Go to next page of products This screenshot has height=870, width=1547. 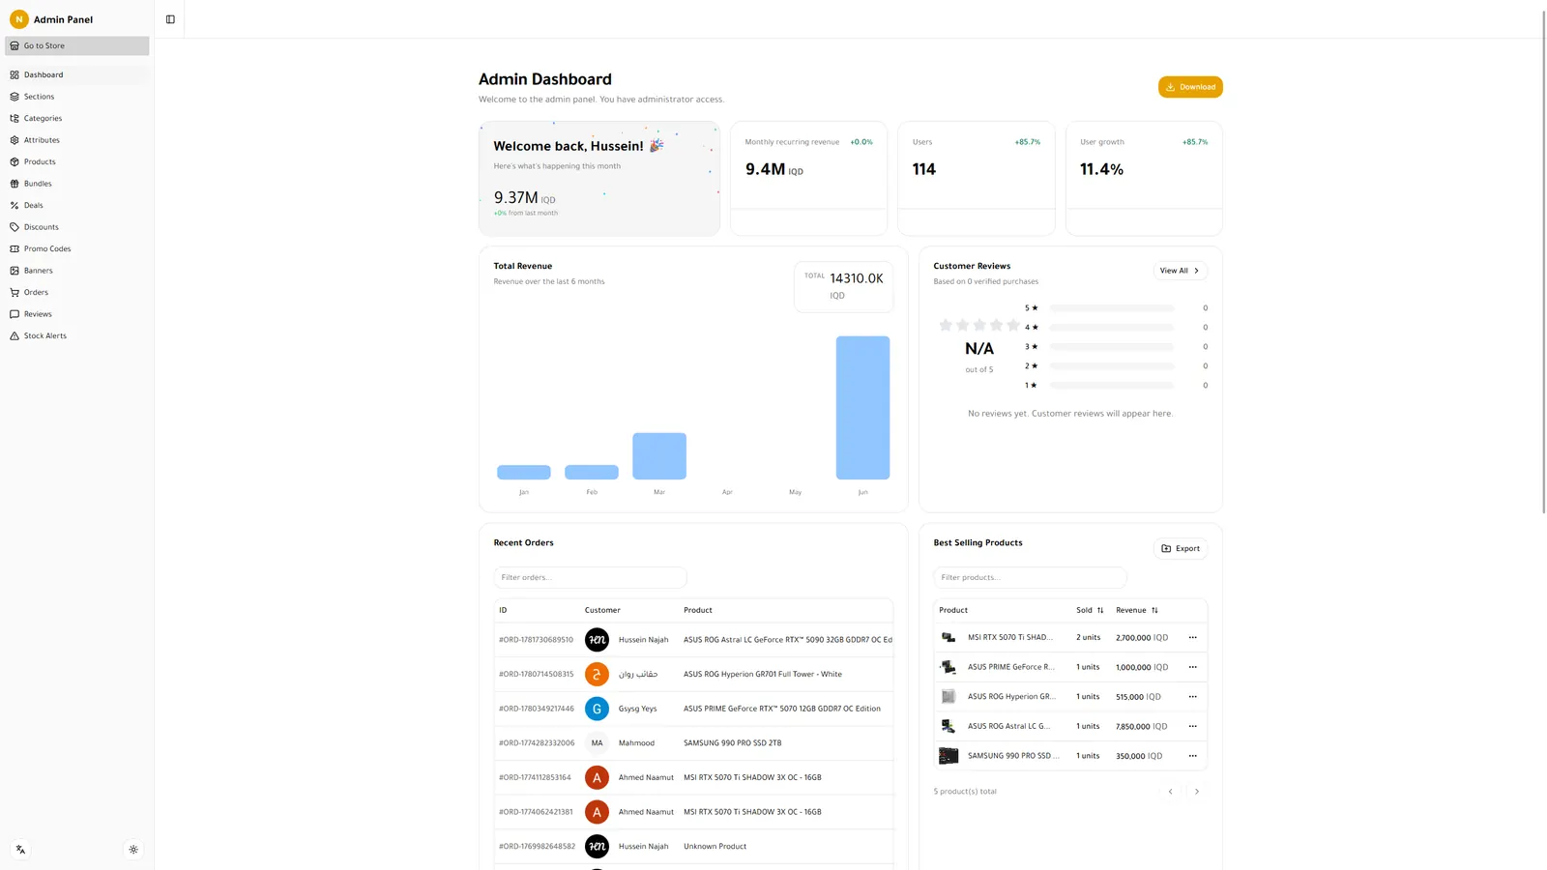[1196, 792]
